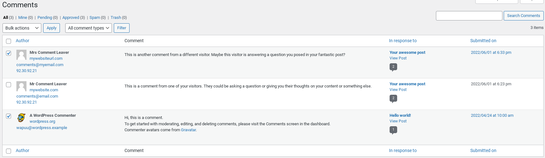Click the comment search input field
545x158 pixels.
pyautogui.click(x=469, y=16)
